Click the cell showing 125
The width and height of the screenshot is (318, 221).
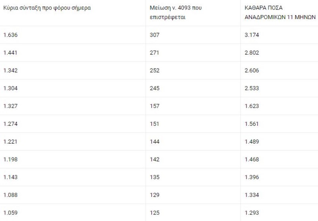[x=155, y=213]
